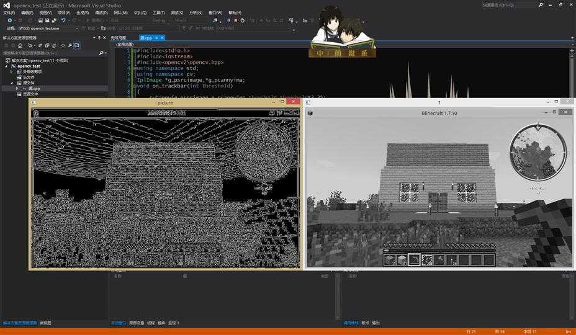576x335 pixels.
Task: Open the 工具(T) menu
Action: [159, 13]
